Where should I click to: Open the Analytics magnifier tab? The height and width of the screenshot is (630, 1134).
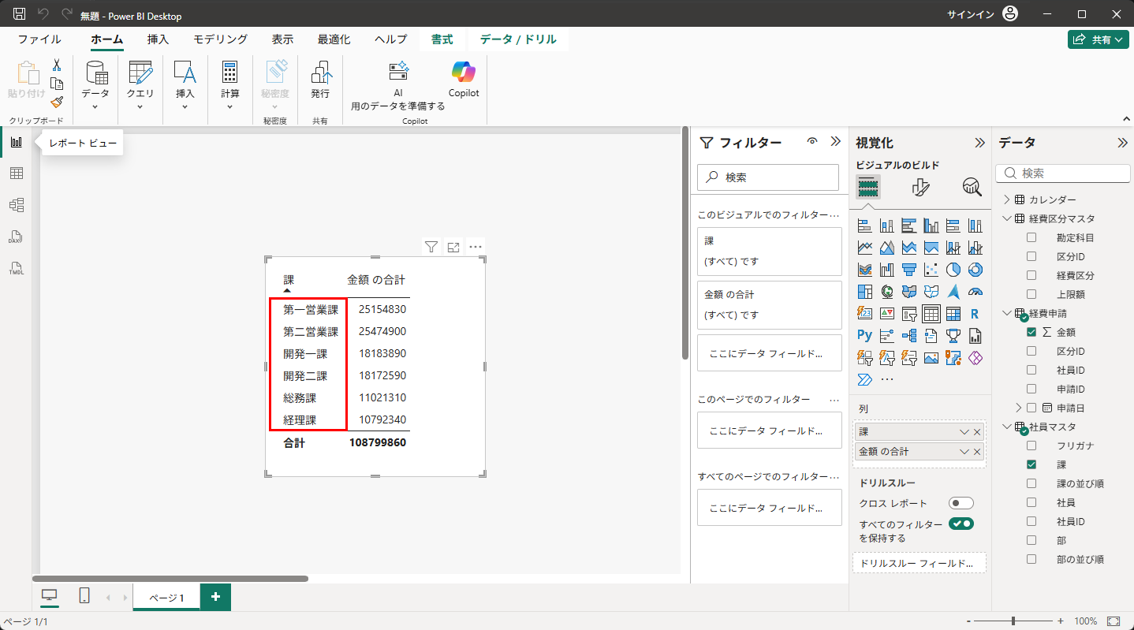click(972, 187)
